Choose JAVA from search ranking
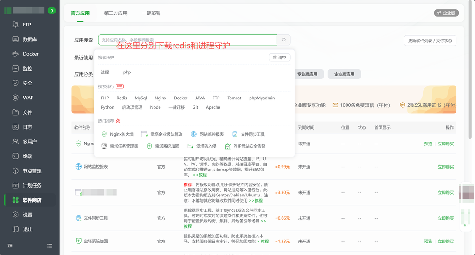 pos(200,98)
